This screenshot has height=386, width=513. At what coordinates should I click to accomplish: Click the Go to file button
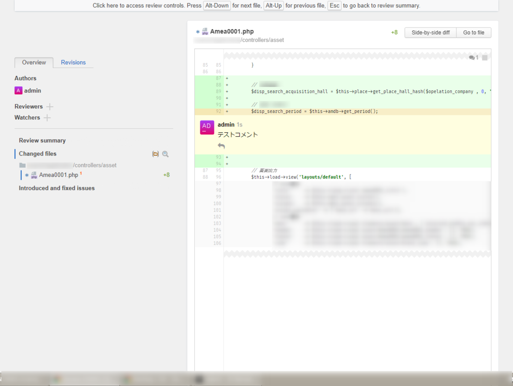pos(473,33)
